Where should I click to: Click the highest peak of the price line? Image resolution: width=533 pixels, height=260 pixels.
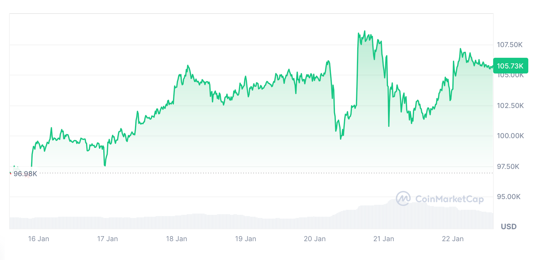pos(364,31)
